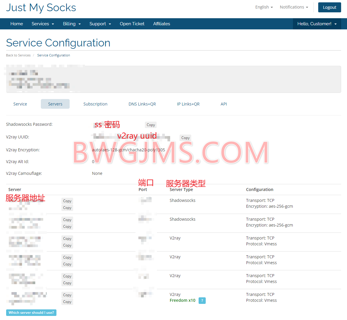Click the Freedom x10 question mark icon
347x320 pixels.
point(202,300)
